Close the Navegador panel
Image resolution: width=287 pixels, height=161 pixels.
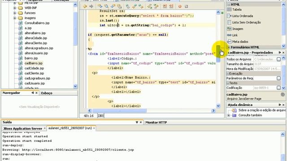[36, 93]
